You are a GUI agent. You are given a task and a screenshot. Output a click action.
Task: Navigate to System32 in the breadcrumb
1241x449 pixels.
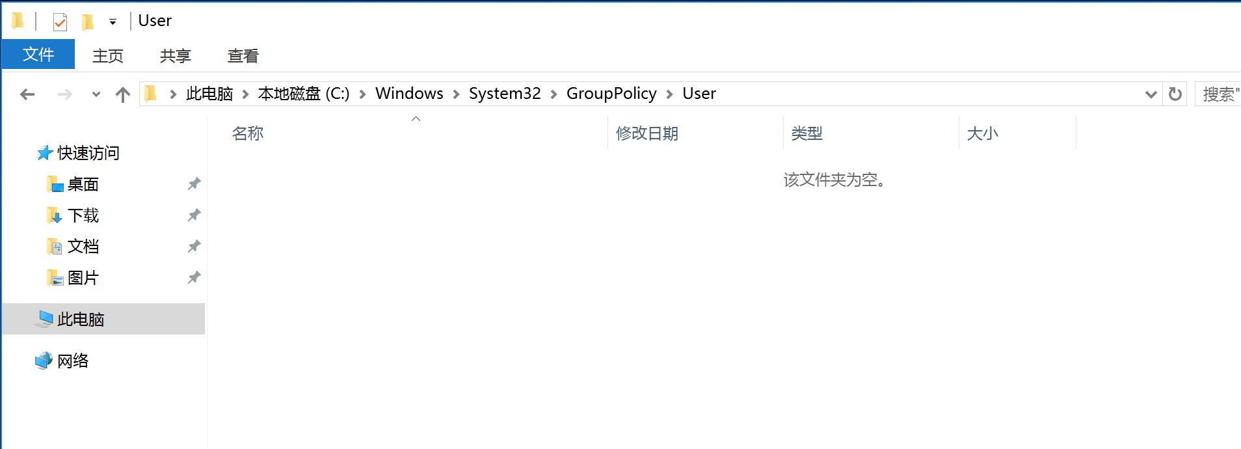pos(505,94)
